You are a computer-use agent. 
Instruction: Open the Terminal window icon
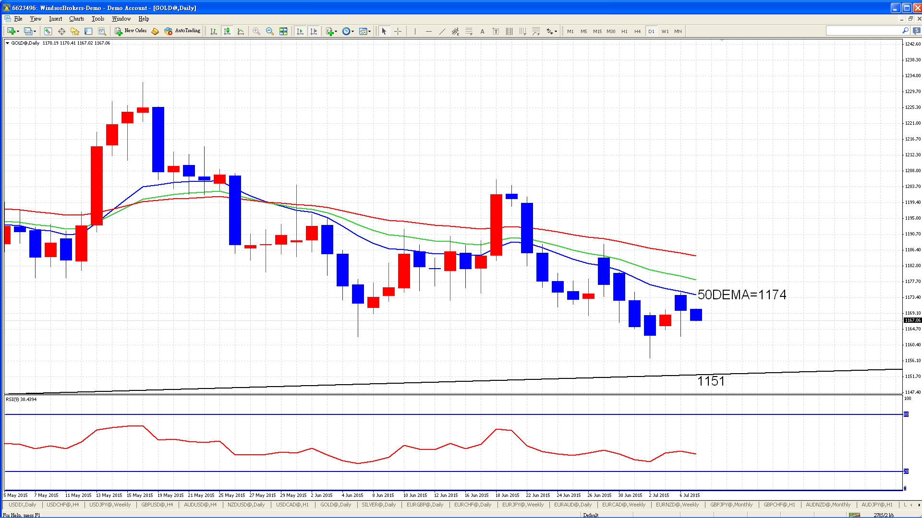[x=88, y=31]
